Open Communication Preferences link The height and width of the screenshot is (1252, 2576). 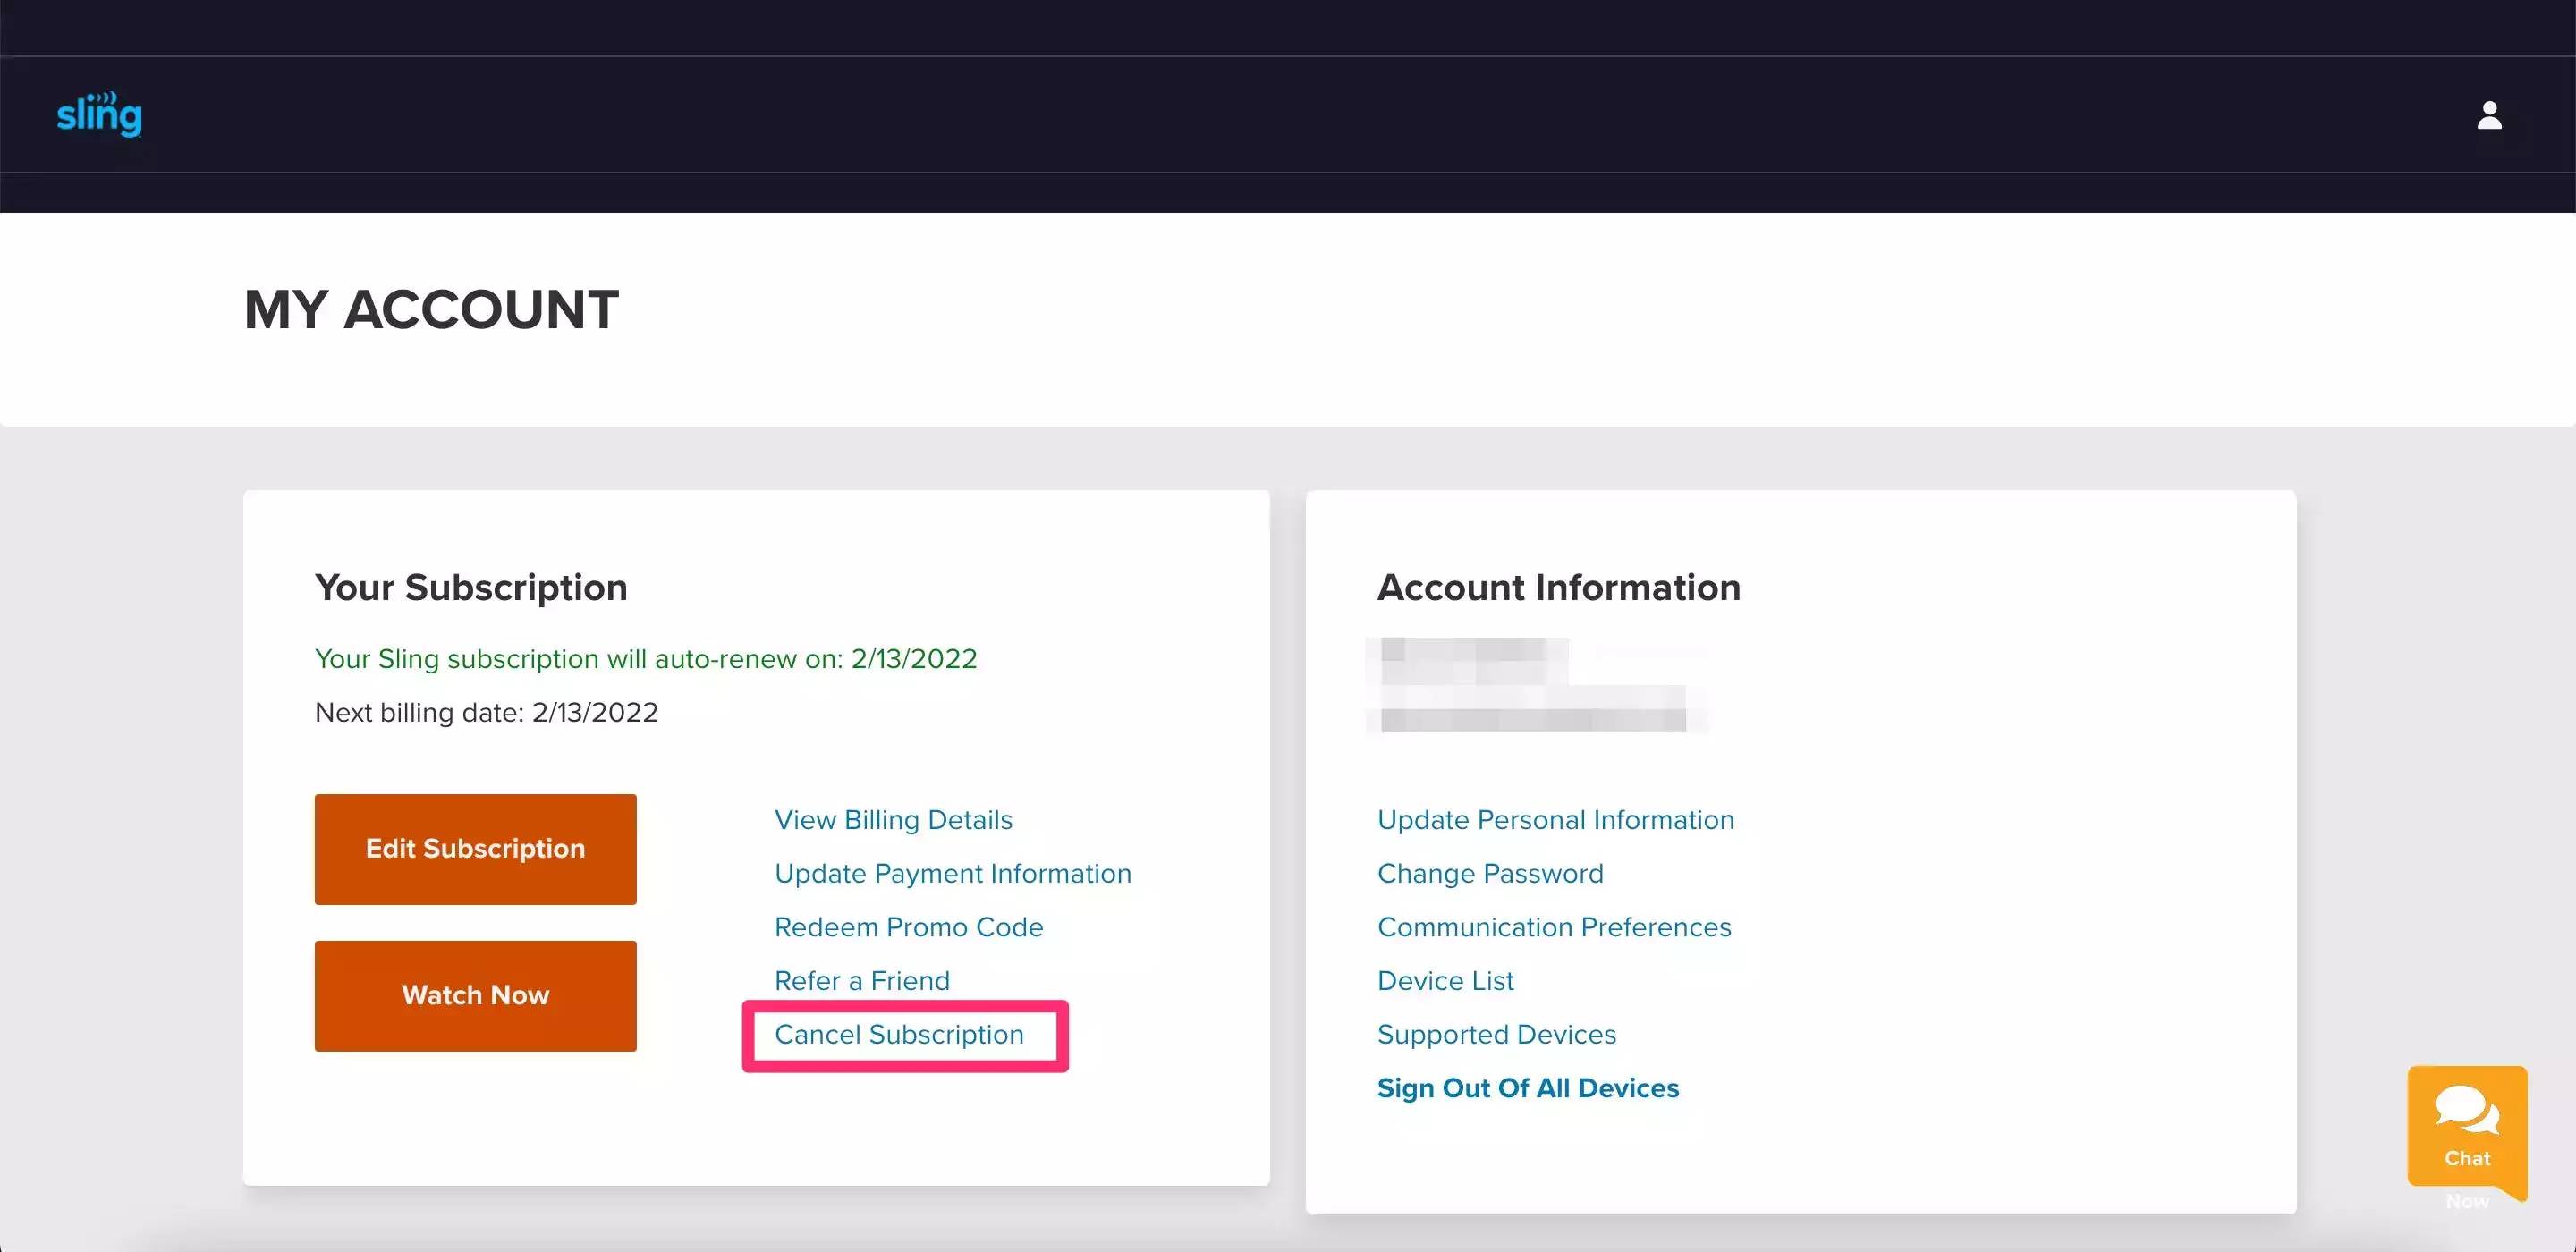pyautogui.click(x=1553, y=927)
